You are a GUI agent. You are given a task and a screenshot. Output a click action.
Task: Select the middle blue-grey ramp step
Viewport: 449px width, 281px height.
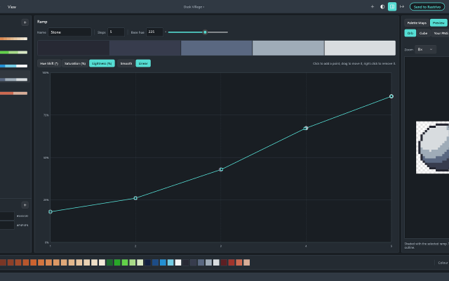tap(217, 48)
